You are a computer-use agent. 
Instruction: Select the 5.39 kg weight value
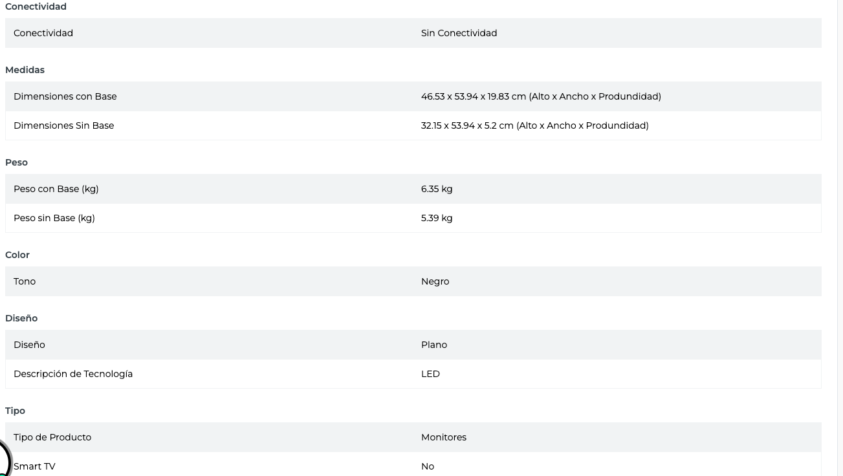[437, 218]
